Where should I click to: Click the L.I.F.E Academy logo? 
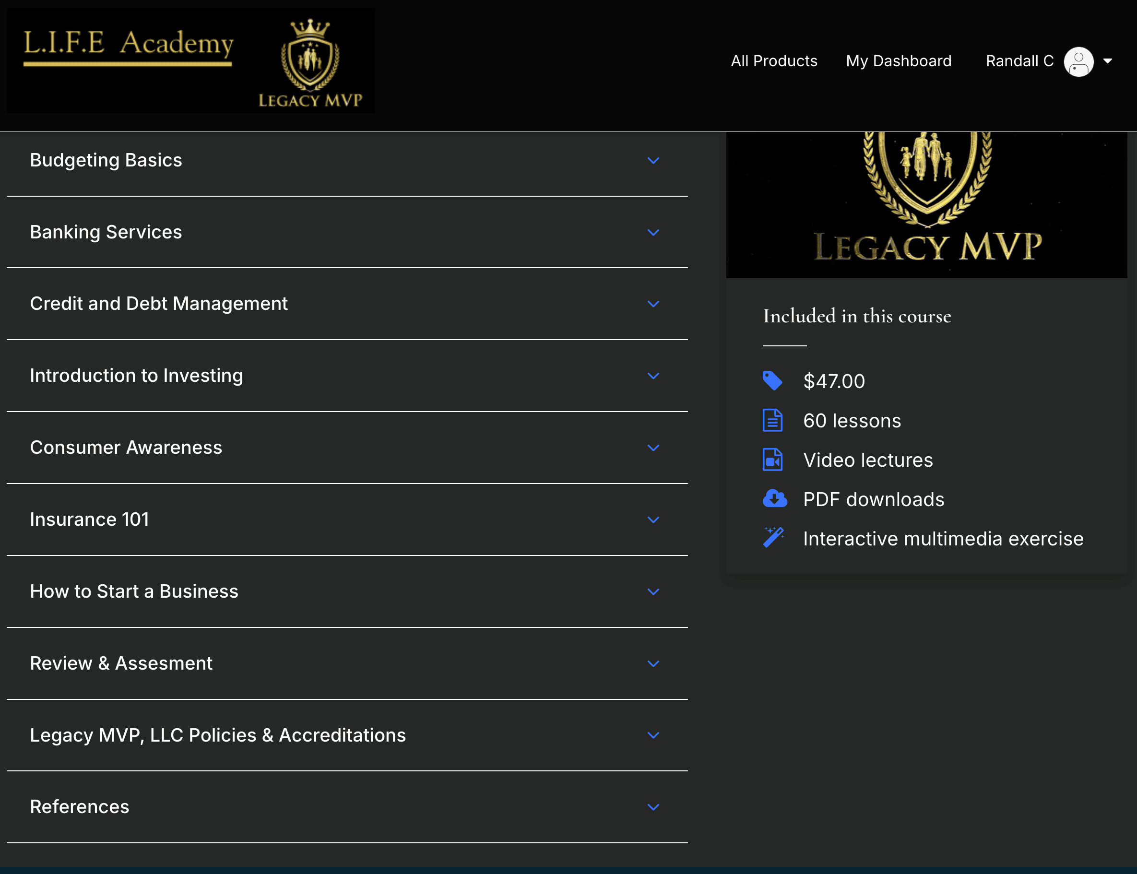coord(190,60)
